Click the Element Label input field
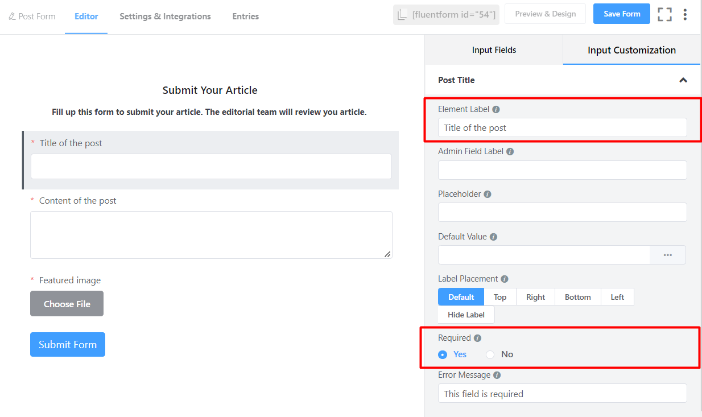This screenshot has width=702, height=417. point(563,127)
